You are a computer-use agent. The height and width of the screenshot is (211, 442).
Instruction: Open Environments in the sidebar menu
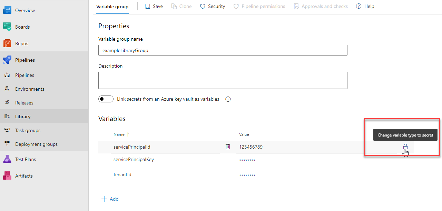pyautogui.click(x=30, y=89)
